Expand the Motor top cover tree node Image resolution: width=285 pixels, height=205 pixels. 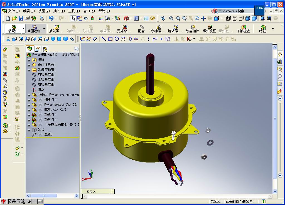[29, 94]
